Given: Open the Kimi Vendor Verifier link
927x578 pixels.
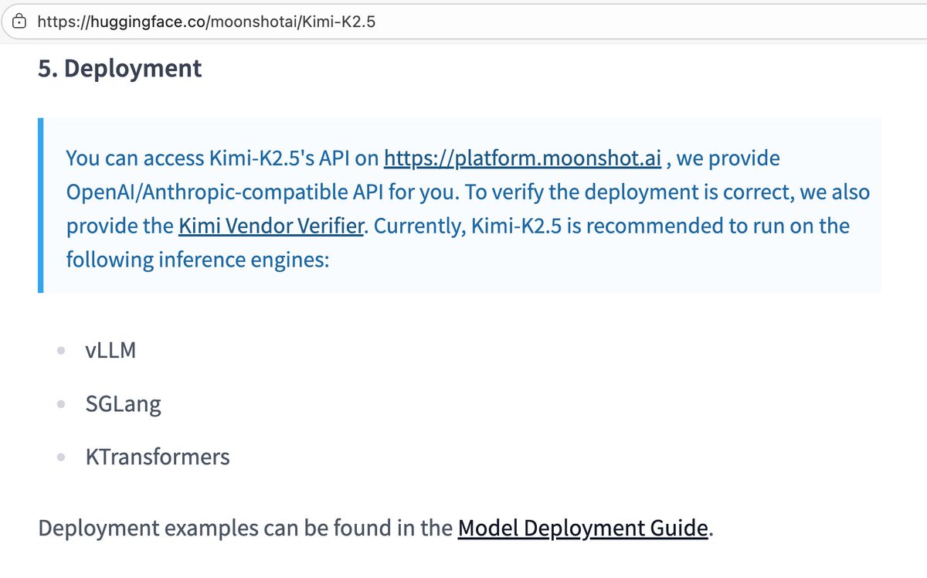Looking at the screenshot, I should pos(270,226).
